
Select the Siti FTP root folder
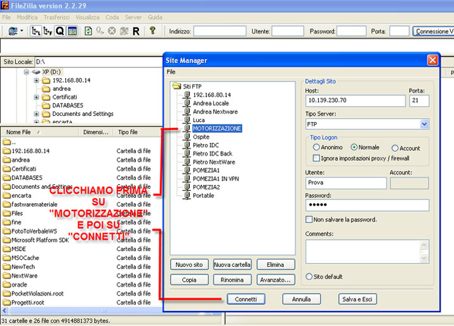click(x=192, y=86)
